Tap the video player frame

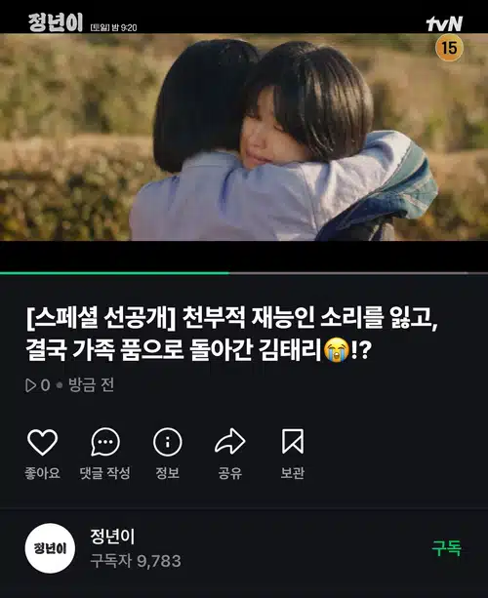click(x=244, y=137)
